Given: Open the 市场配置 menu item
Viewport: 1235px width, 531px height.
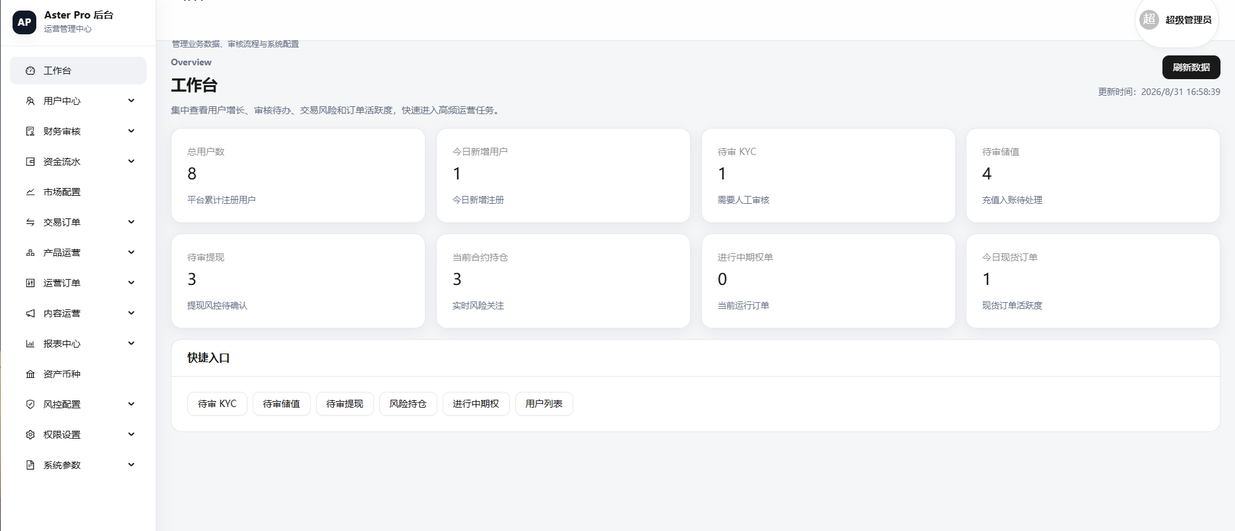Looking at the screenshot, I should [78, 192].
